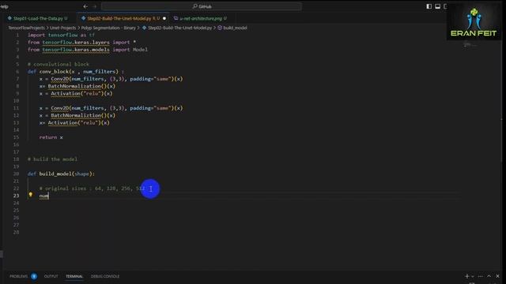Screen dimensions: 506x284
Task: Open Polyp Segmentation - Binary breadcrumb
Action: click(x=108, y=28)
